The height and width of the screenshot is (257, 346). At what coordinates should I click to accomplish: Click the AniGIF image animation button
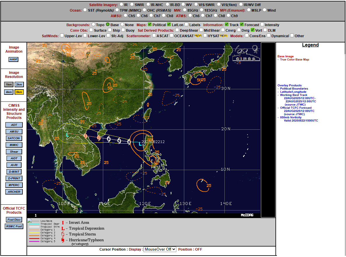pos(13,59)
